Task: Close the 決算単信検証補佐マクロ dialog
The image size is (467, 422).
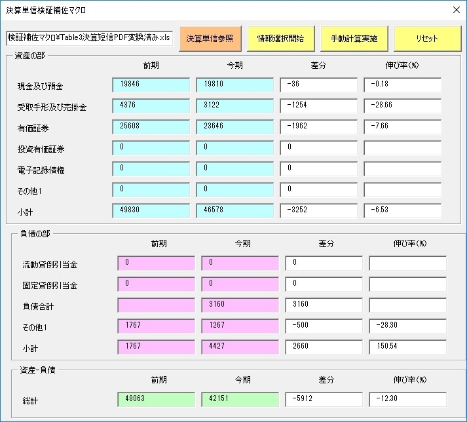Action: (457, 10)
